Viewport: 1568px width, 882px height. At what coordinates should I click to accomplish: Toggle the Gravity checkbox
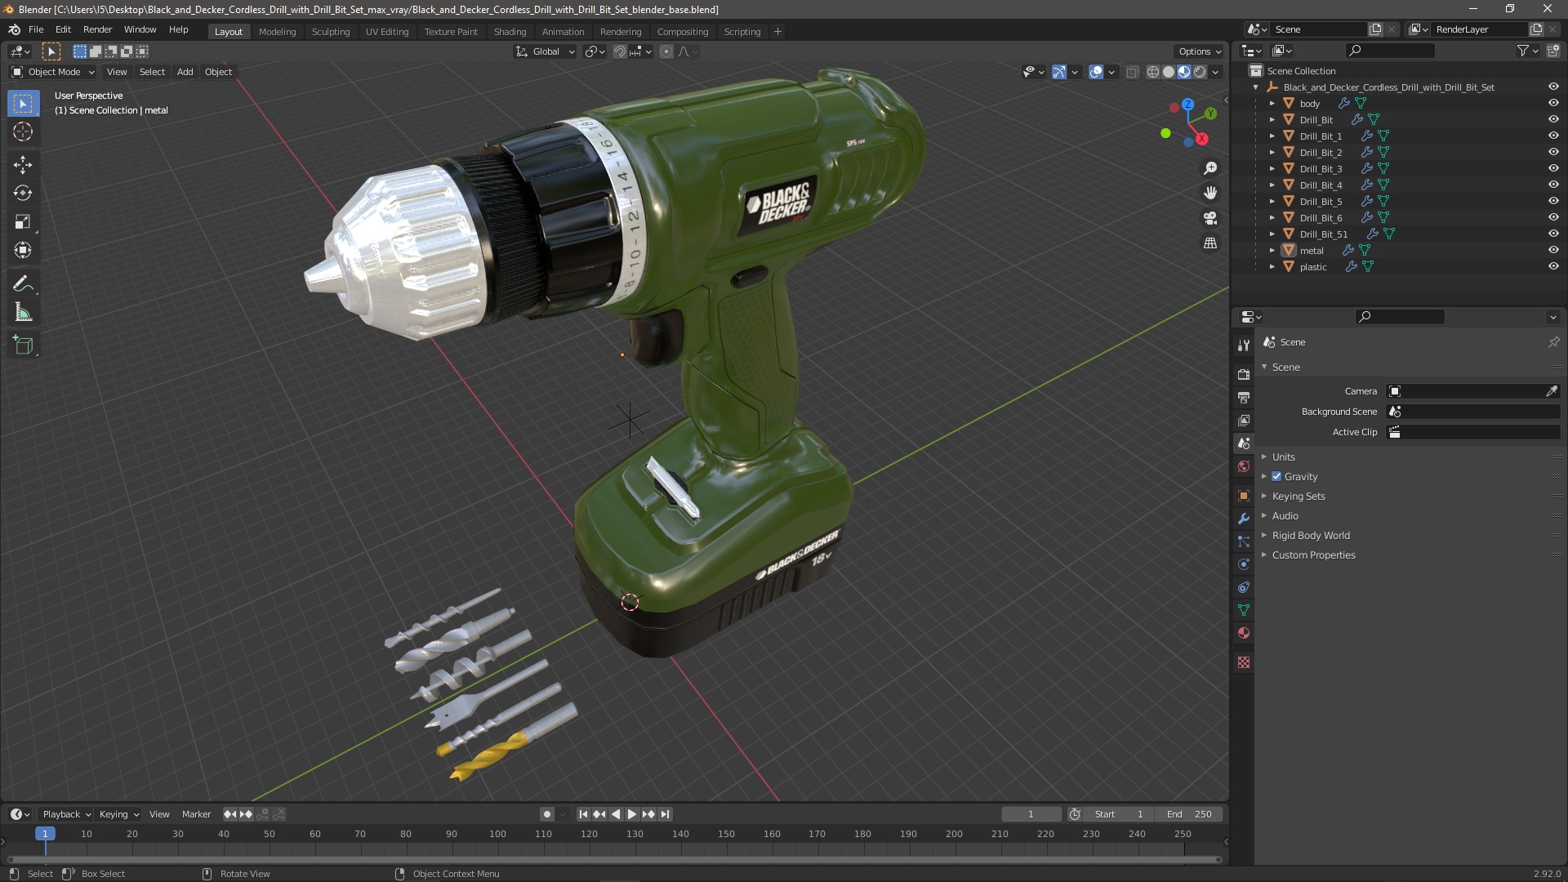(x=1276, y=476)
